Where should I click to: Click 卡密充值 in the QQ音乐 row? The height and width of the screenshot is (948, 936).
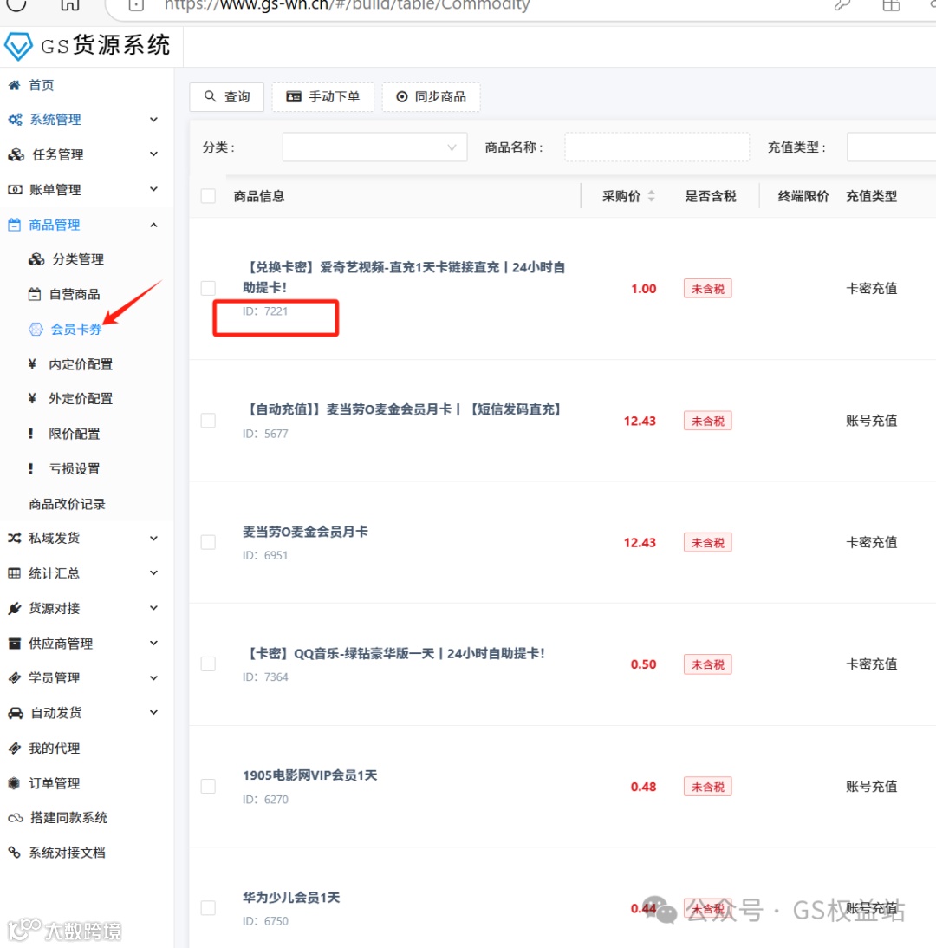(x=871, y=664)
